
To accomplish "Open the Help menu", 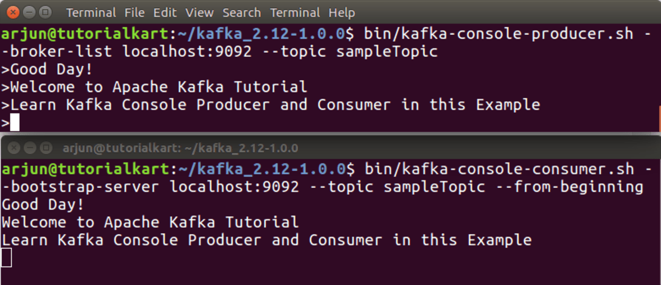I will [x=342, y=12].
